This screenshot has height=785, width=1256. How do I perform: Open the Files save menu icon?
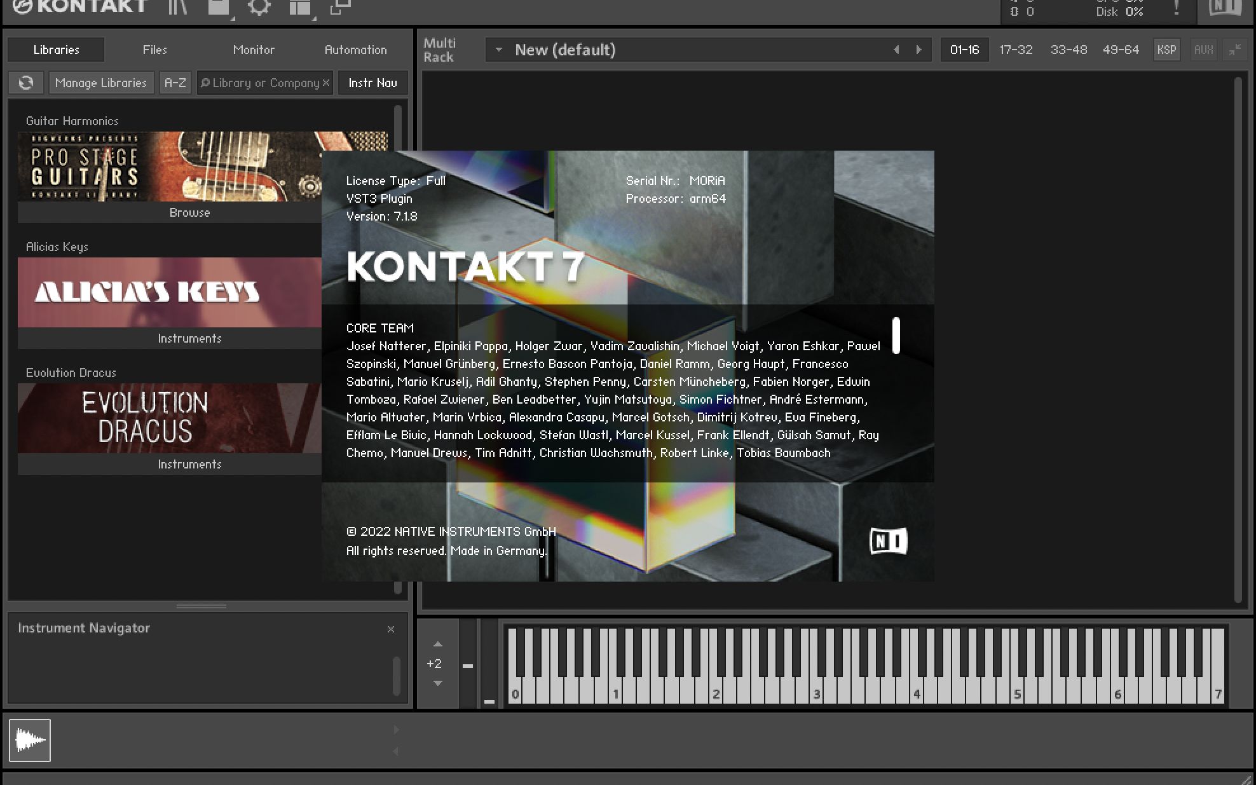(x=219, y=7)
